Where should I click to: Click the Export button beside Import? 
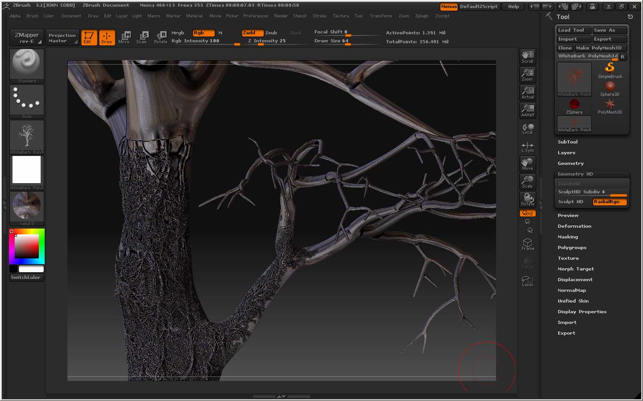click(x=610, y=39)
